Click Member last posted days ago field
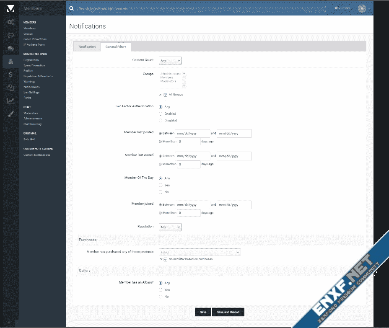This screenshot has height=328, width=389. pos(189,142)
